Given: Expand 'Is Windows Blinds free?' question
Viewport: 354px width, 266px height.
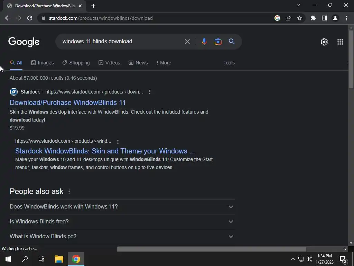Looking at the screenshot, I should coord(122,222).
